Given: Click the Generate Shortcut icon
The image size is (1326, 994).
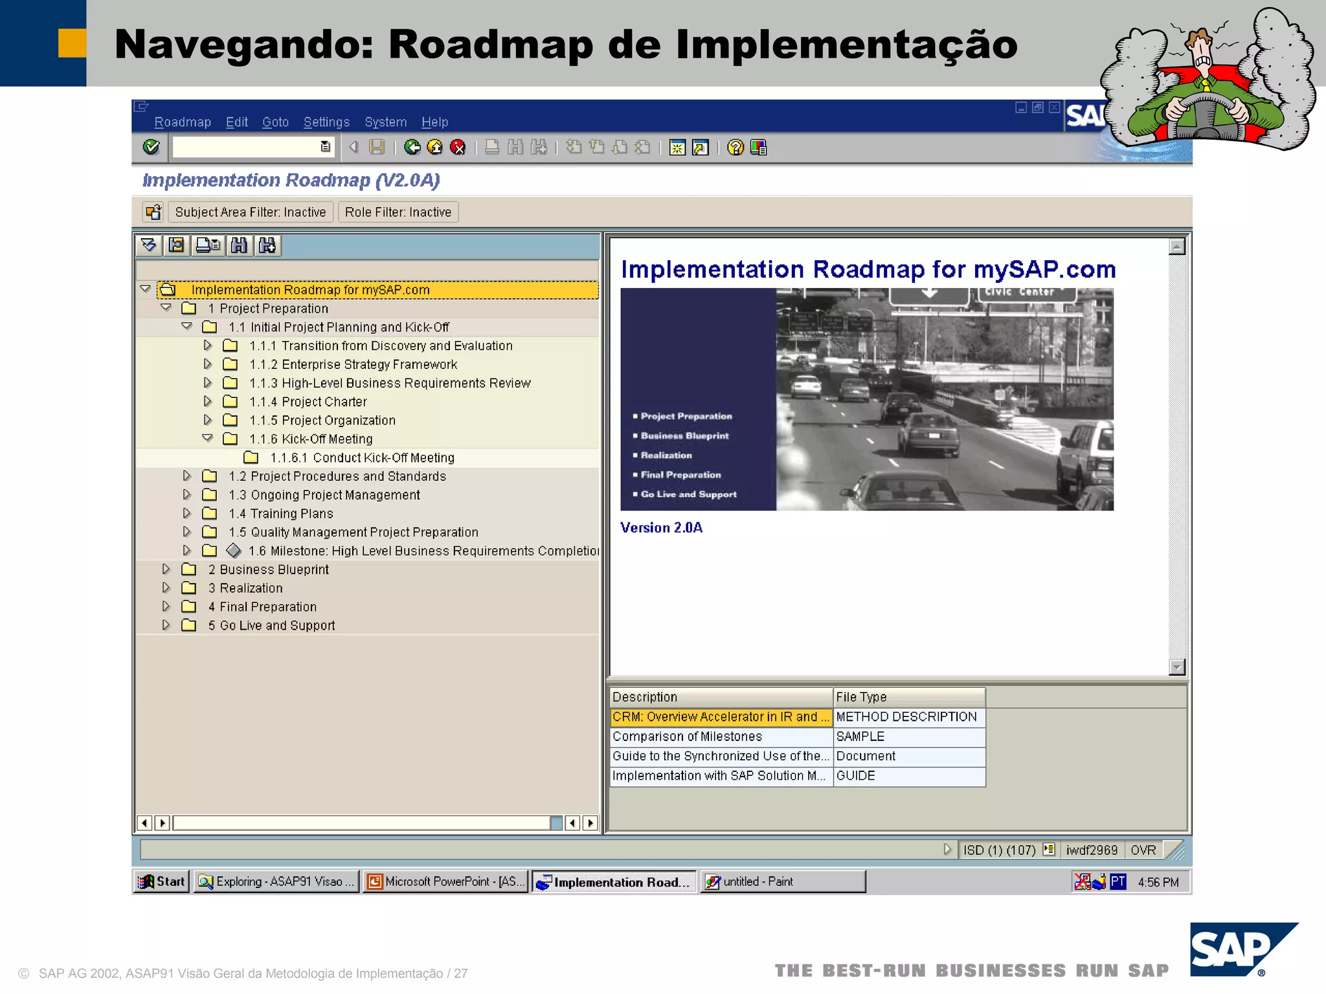Looking at the screenshot, I should tap(701, 148).
